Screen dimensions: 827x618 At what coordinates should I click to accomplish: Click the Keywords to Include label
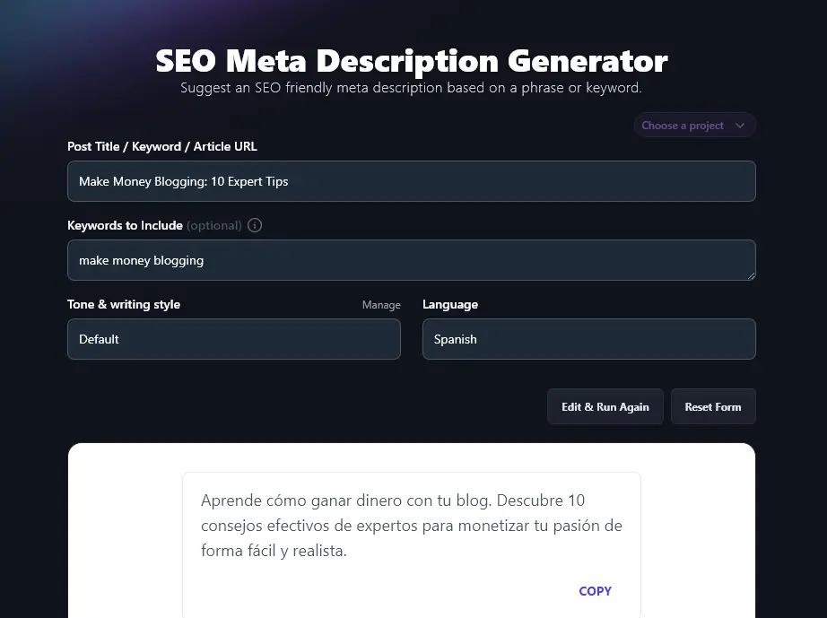pos(125,225)
